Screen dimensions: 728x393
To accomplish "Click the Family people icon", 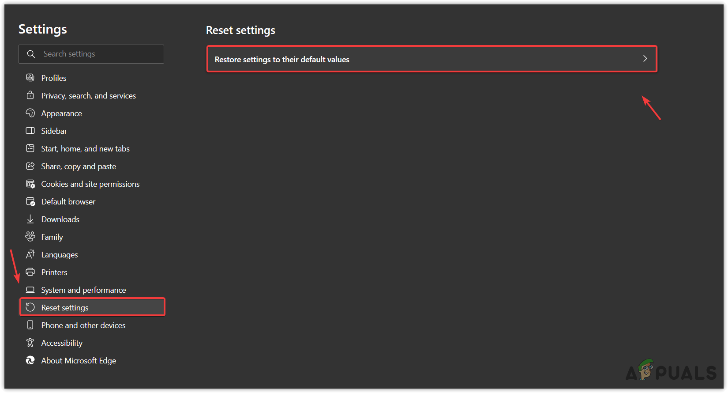I will 30,237.
